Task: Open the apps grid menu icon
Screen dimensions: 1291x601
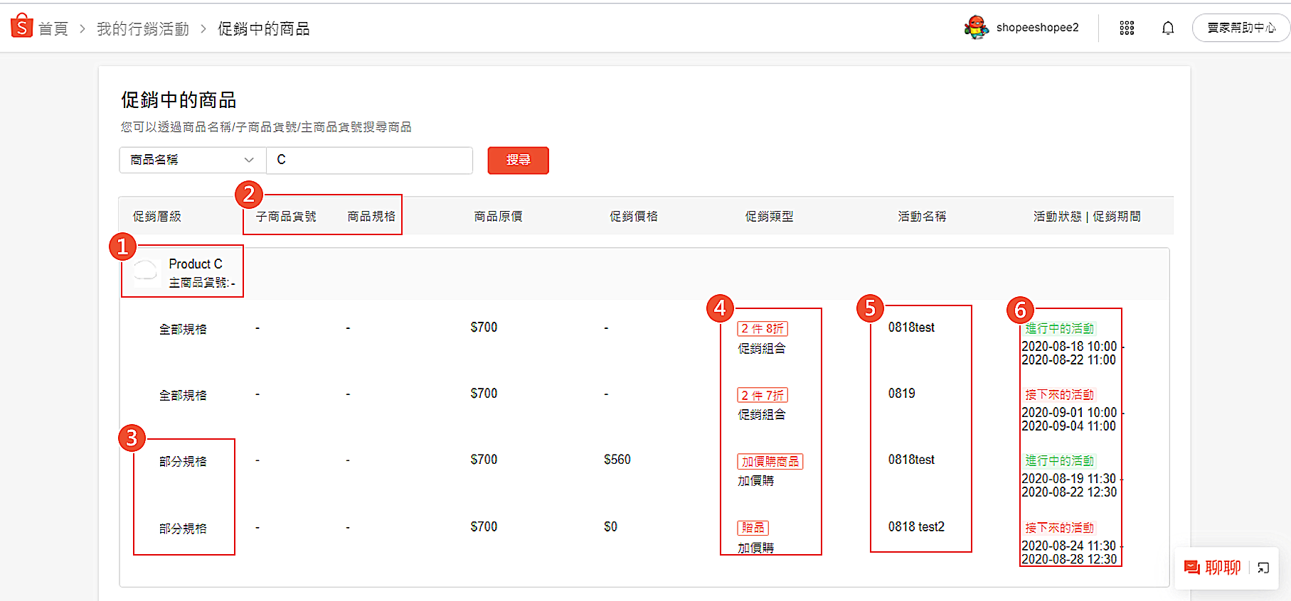Action: coord(1127,28)
